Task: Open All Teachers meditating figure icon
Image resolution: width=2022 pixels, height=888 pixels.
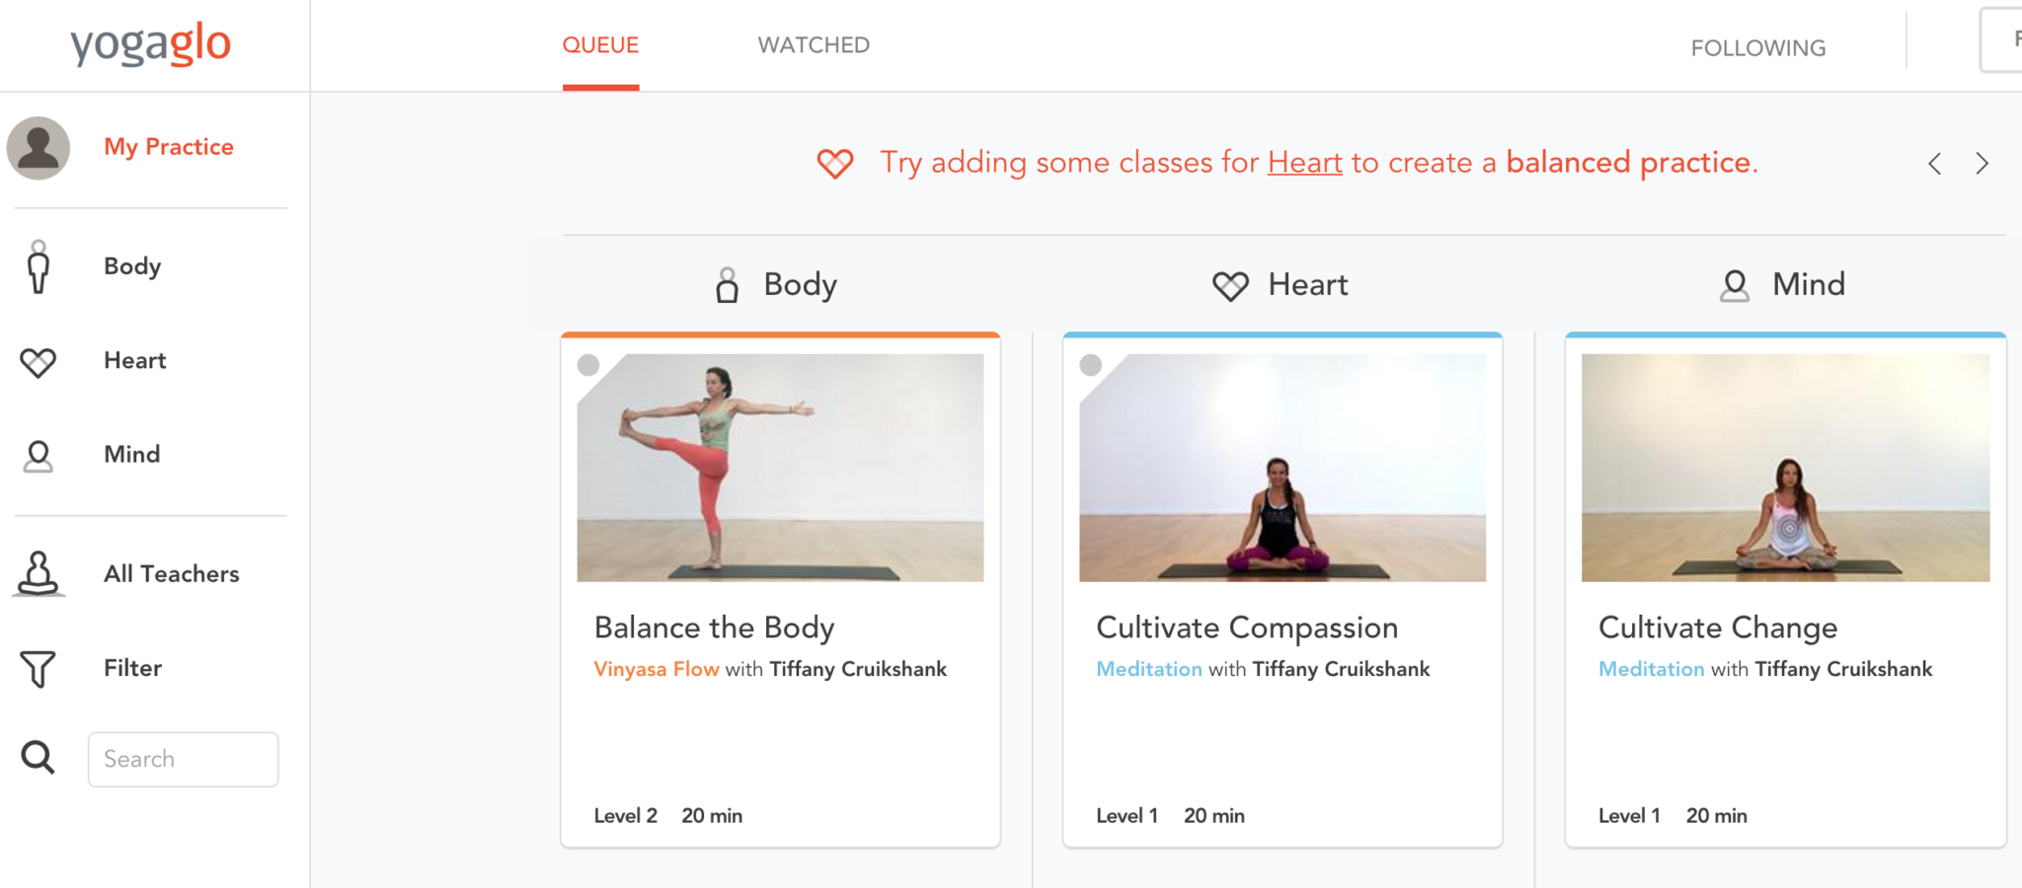Action: pyautogui.click(x=39, y=573)
